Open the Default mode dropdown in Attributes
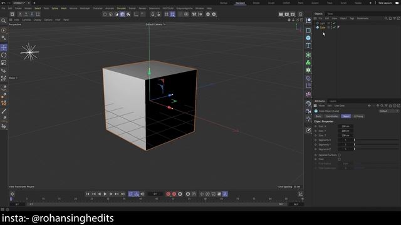This screenshot has height=225, width=401. 388,111
